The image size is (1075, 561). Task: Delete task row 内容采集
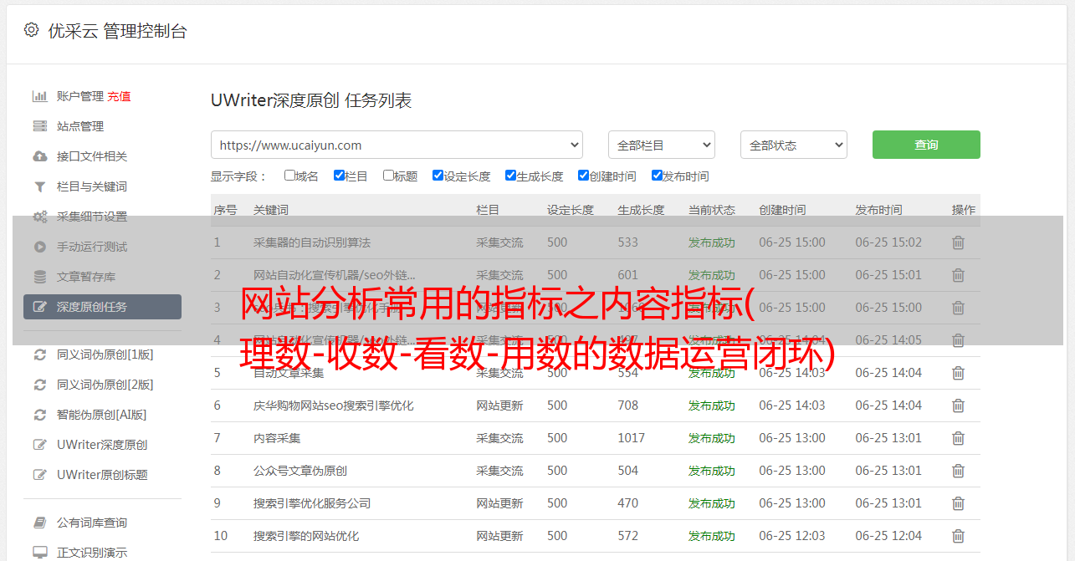tap(959, 438)
